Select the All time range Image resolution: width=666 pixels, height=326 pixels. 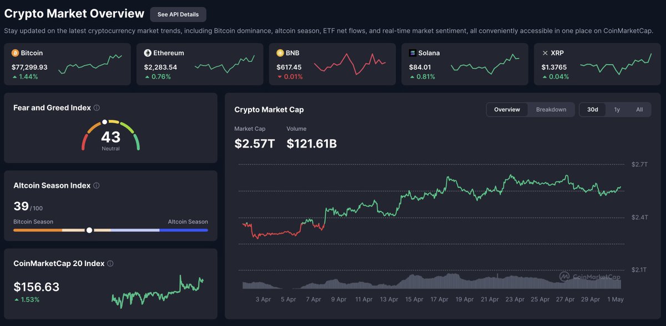point(639,110)
